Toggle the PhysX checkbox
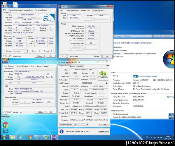 87,120
